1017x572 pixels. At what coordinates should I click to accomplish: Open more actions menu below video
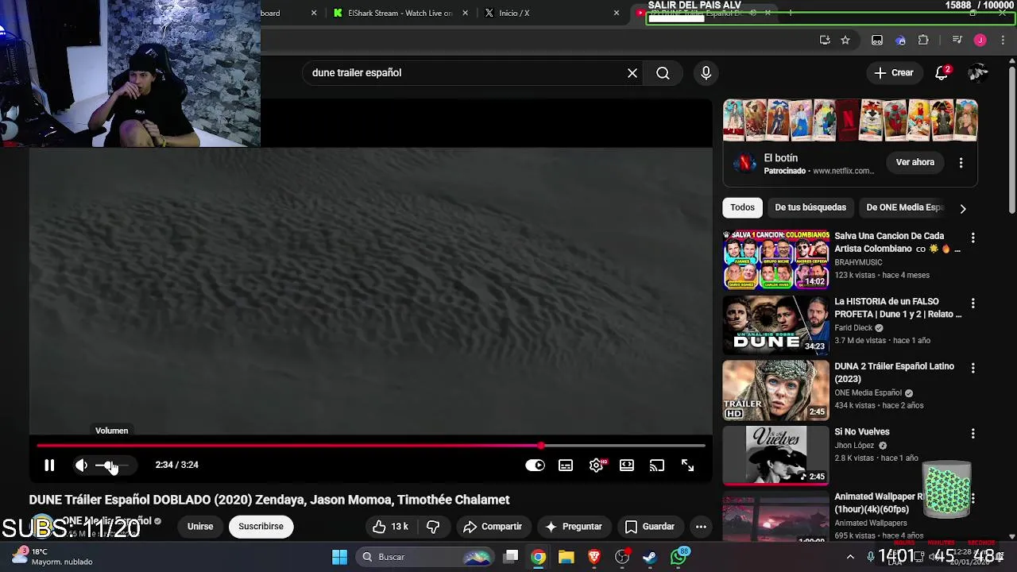tap(701, 527)
